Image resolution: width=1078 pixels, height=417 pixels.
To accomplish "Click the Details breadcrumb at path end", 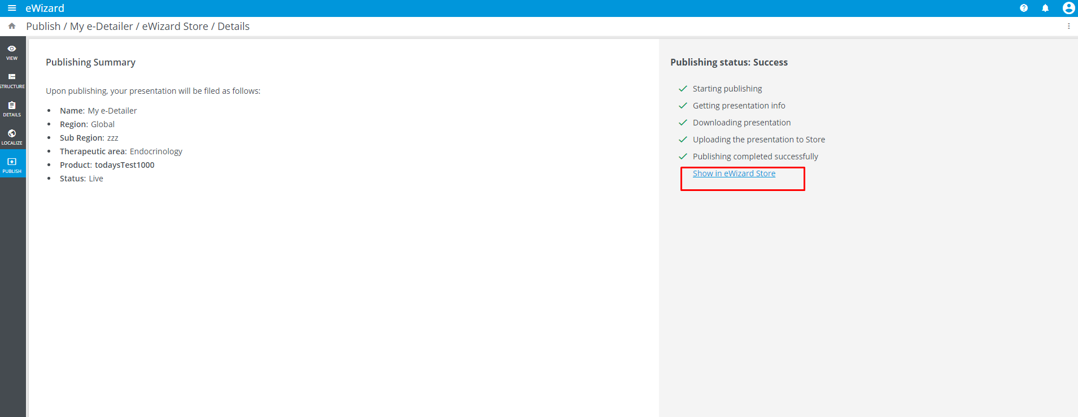I will coord(233,27).
